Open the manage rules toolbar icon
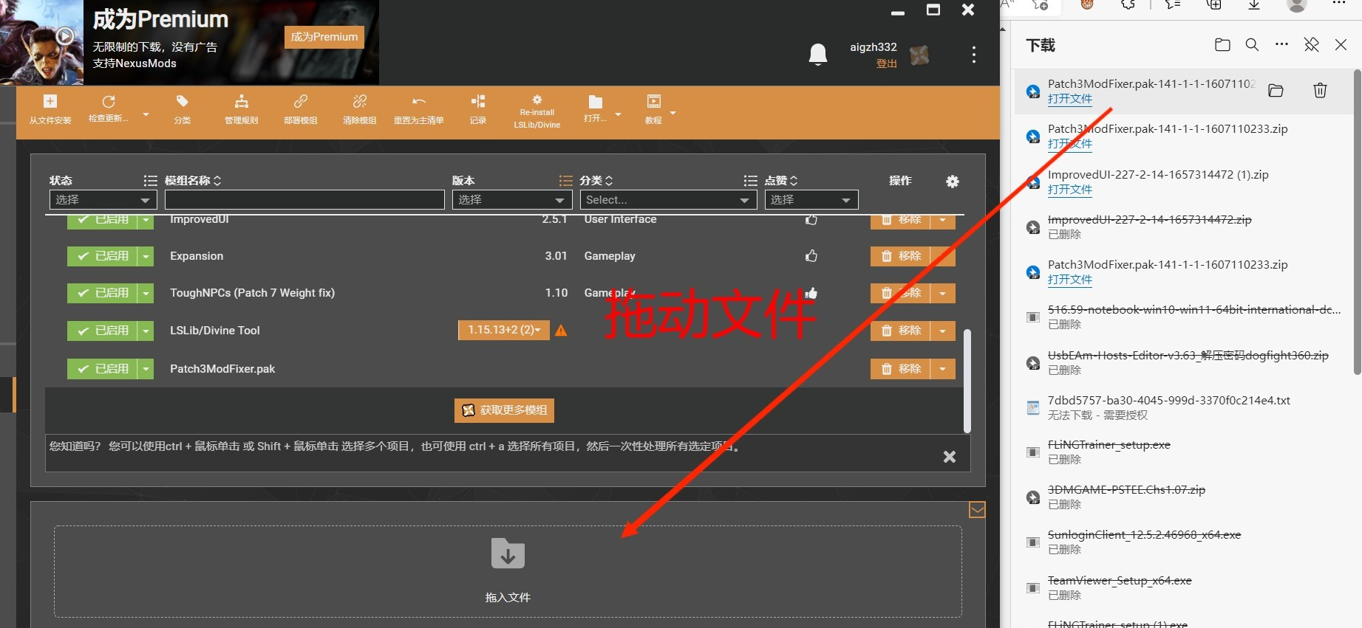 [x=242, y=102]
